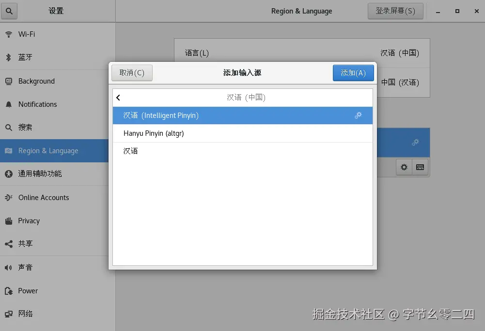Click the search icon in the Settings header
Image resolution: width=485 pixels, height=331 pixels.
pos(9,11)
